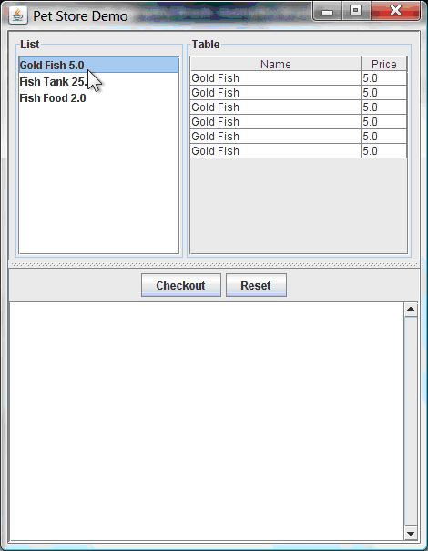
Task: Click inside the empty output text area
Action: point(207,421)
